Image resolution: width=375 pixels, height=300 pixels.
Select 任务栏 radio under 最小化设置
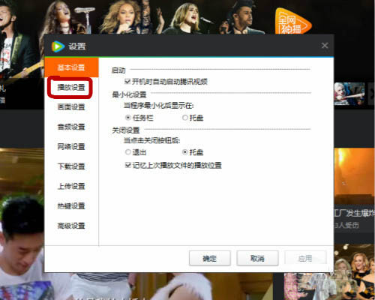128,118
